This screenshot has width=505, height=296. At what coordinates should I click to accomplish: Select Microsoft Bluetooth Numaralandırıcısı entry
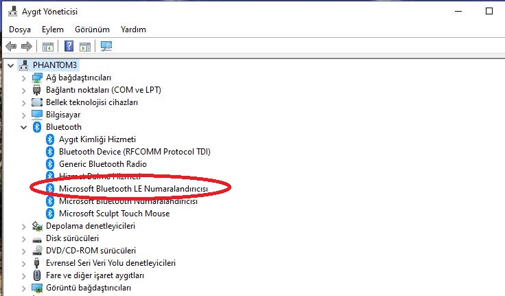128,201
